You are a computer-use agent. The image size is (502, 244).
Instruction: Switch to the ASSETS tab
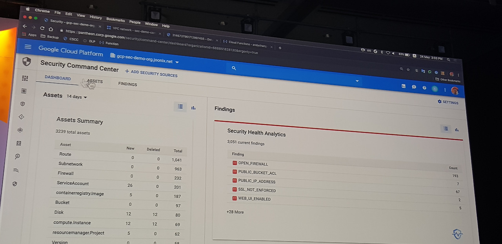95,81
